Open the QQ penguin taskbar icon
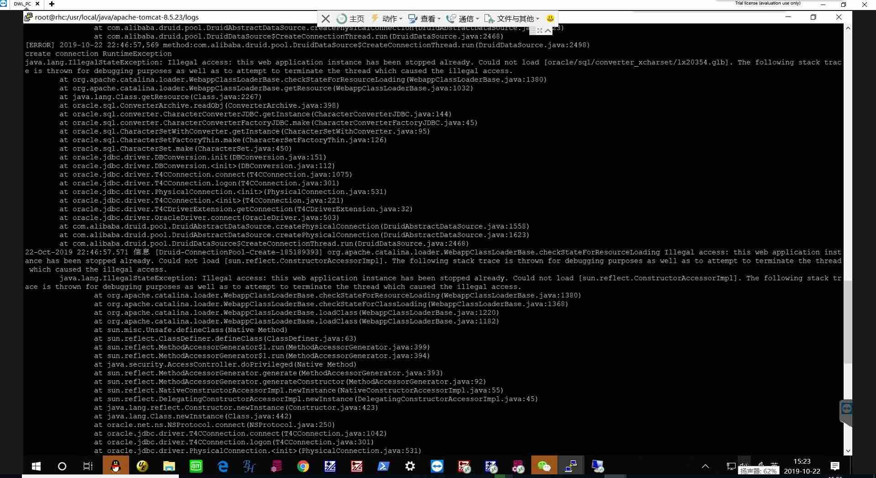 coord(116,466)
